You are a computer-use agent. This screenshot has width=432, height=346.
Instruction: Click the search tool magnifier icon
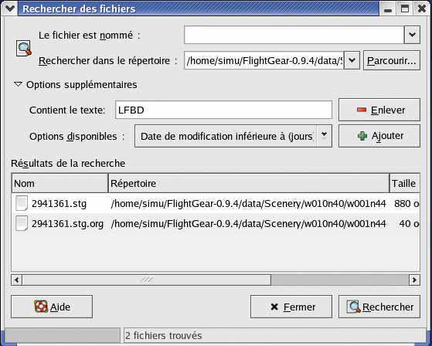pos(23,49)
